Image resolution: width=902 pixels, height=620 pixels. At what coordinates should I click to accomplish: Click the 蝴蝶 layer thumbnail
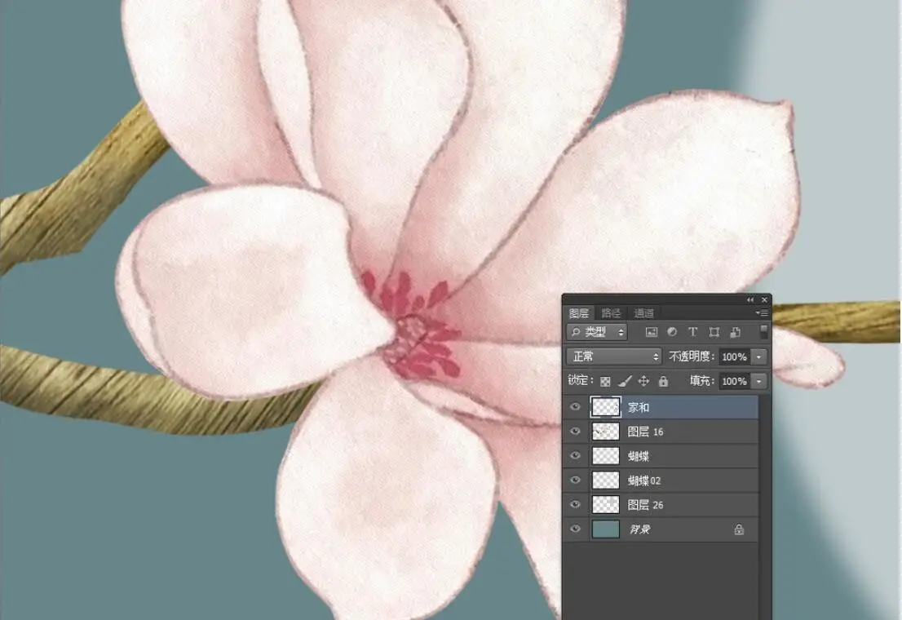point(606,456)
